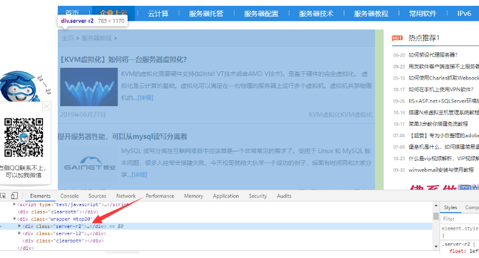The width and height of the screenshot is (479, 258).
Task: Select the second clearboth div row
Action: (63, 241)
